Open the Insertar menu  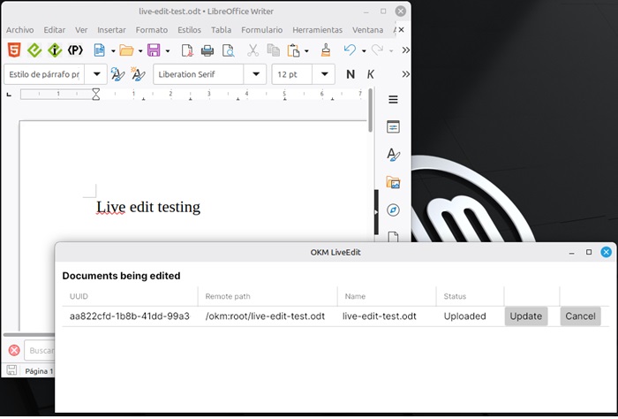click(x=111, y=30)
